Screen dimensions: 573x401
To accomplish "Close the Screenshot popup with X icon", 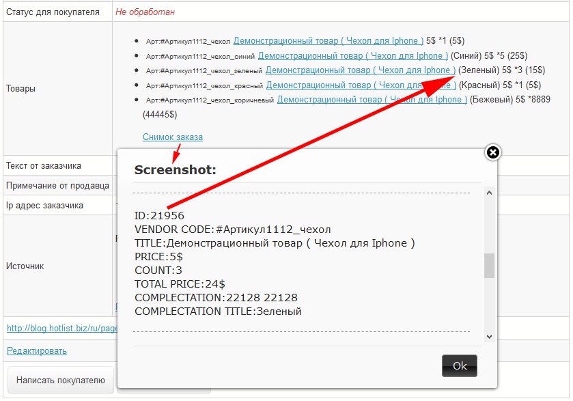I will tap(493, 152).
